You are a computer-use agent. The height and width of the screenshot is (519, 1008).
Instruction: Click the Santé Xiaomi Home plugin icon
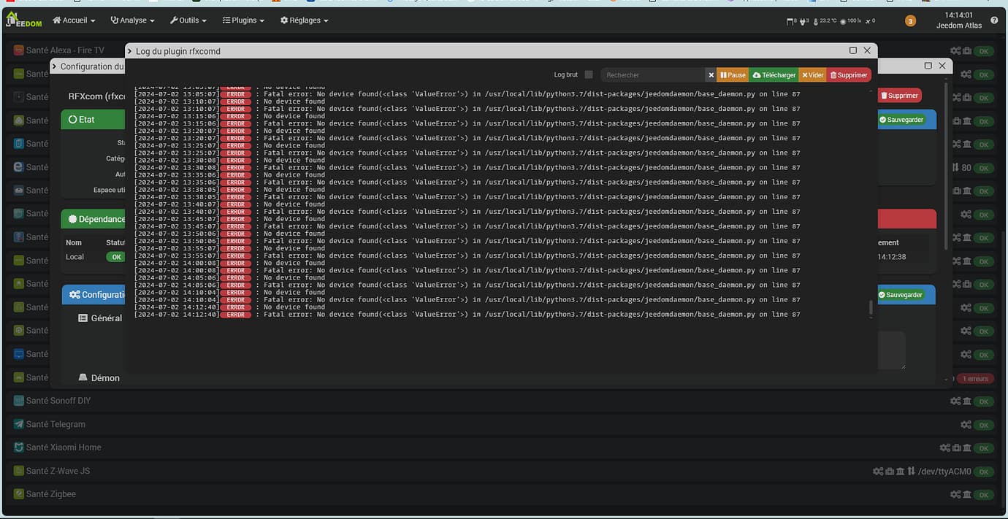tap(18, 447)
